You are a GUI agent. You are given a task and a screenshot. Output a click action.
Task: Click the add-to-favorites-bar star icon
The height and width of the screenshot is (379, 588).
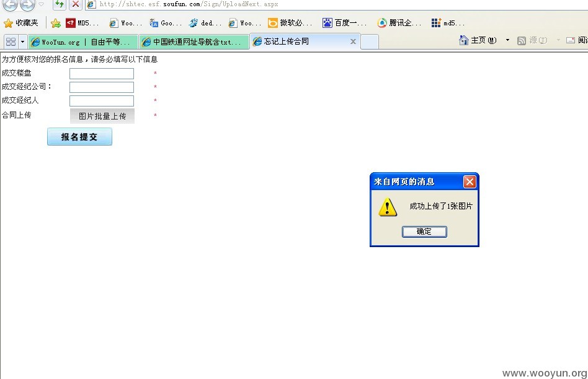(55, 23)
